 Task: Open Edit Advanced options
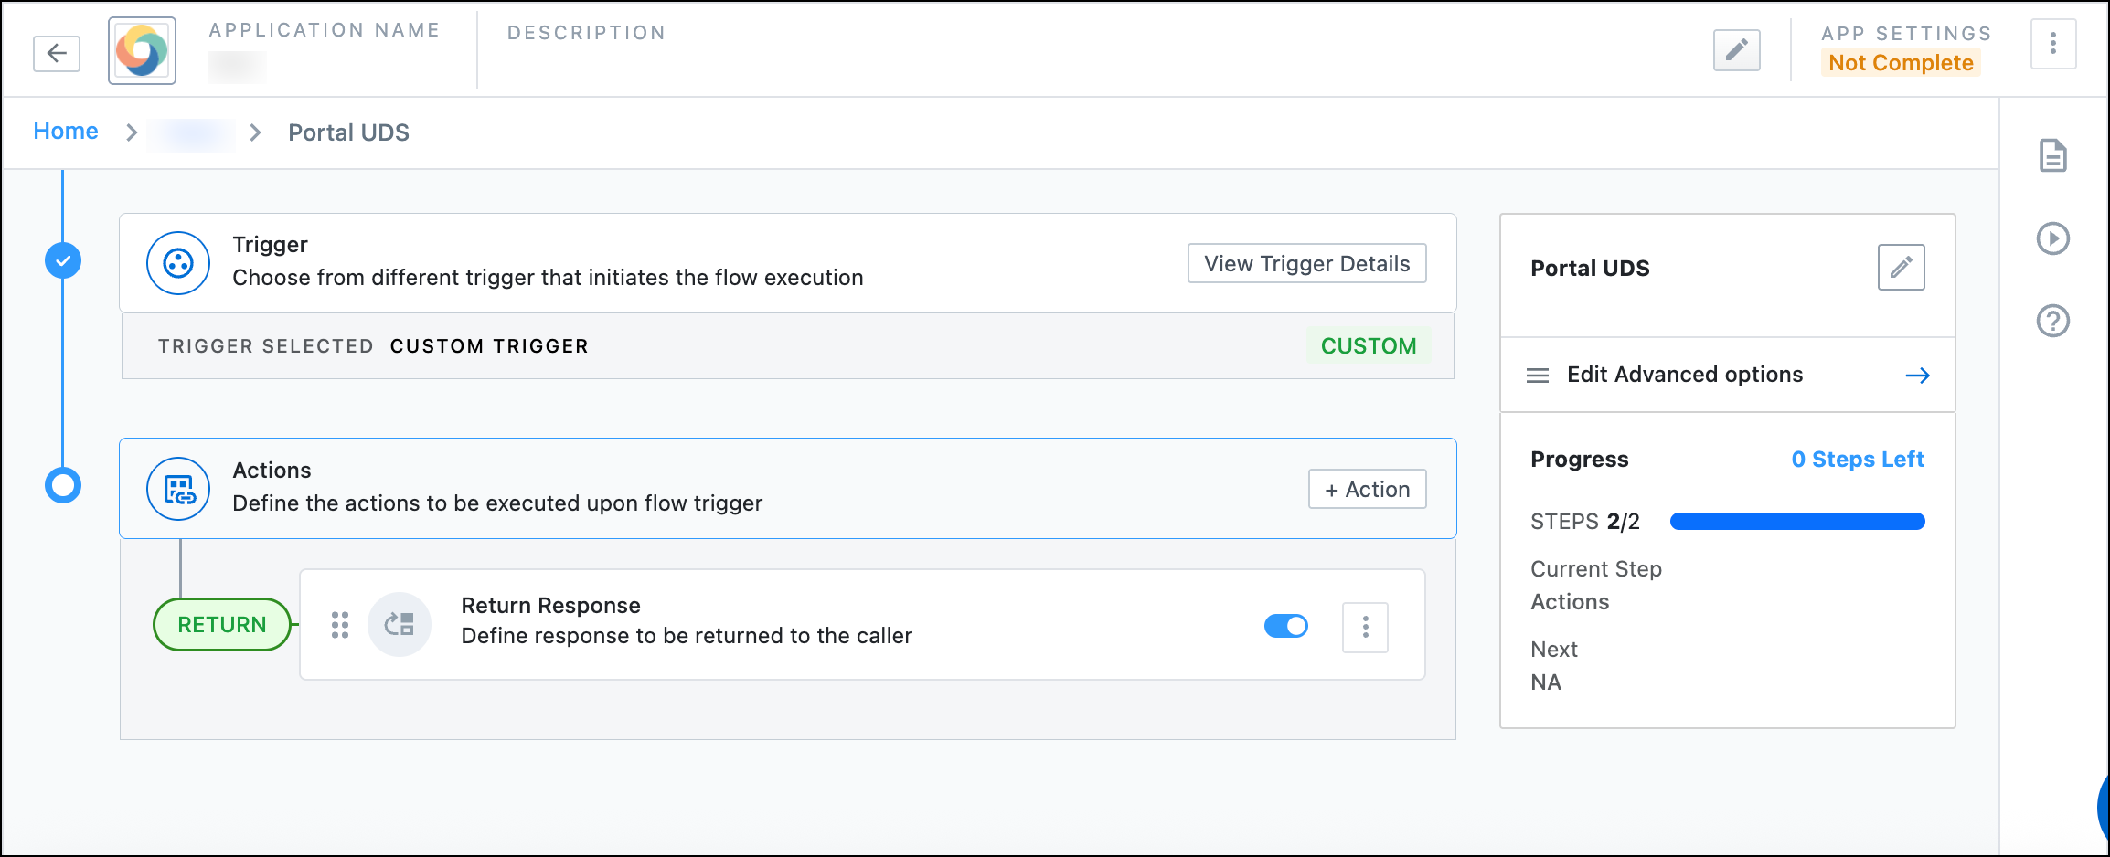1684,375
